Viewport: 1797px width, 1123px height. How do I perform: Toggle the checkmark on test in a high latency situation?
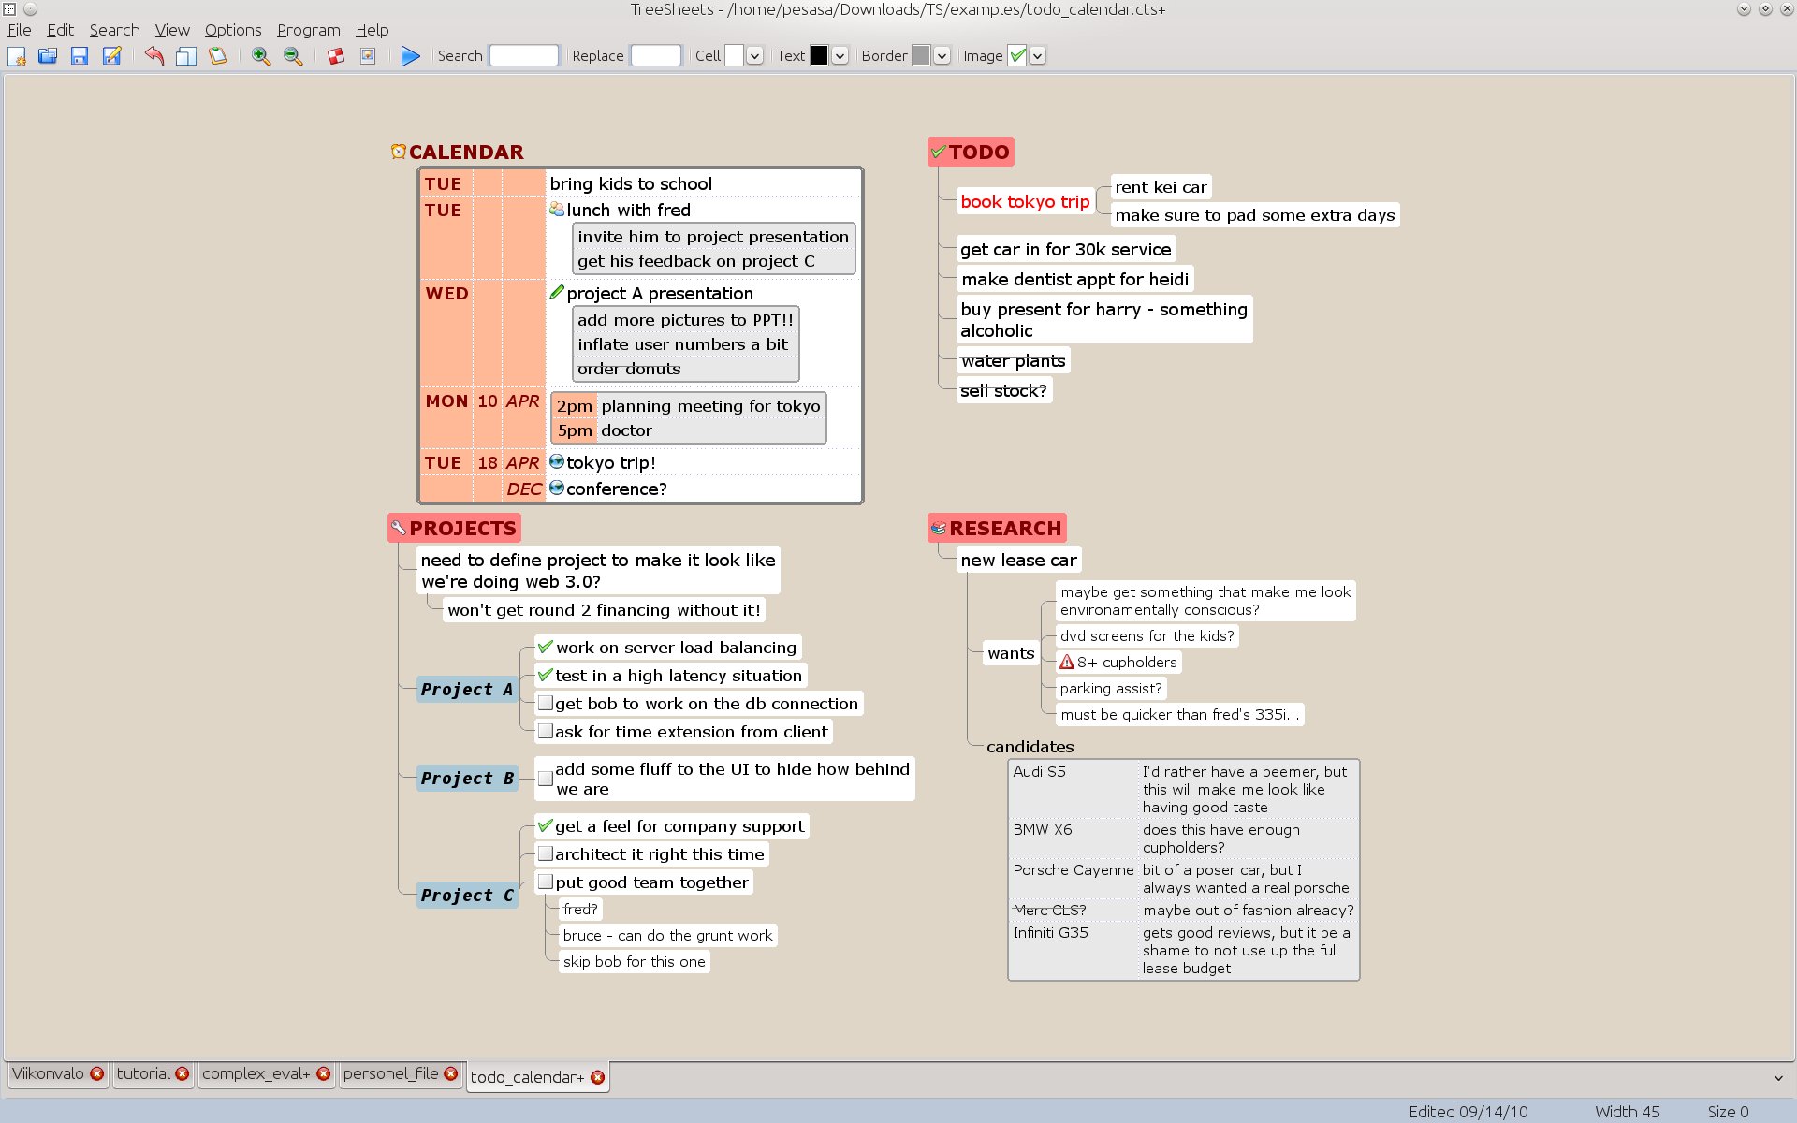(x=546, y=675)
